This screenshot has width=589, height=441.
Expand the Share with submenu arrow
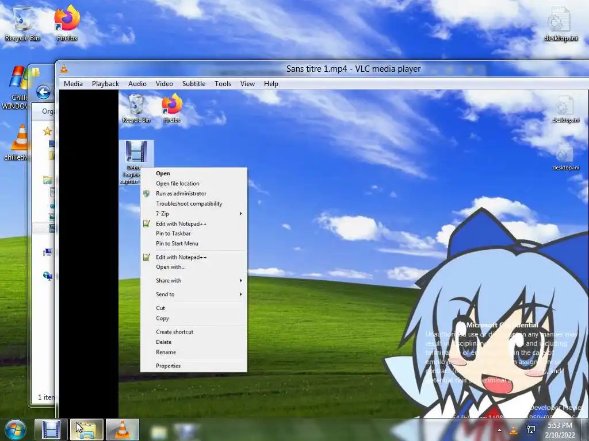pos(241,280)
